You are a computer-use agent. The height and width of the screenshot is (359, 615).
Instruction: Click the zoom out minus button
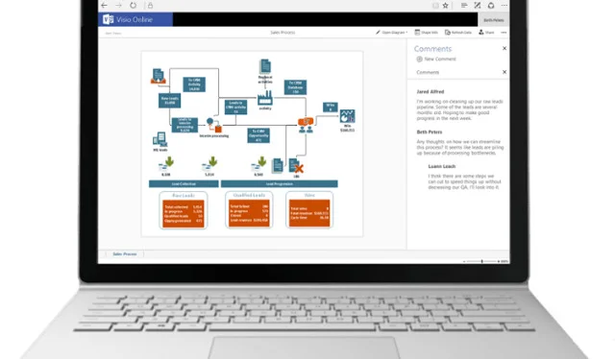tap(464, 261)
